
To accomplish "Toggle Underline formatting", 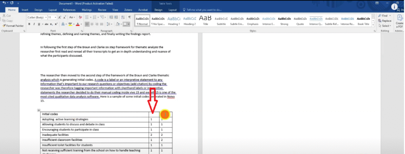I will coord(39,24).
